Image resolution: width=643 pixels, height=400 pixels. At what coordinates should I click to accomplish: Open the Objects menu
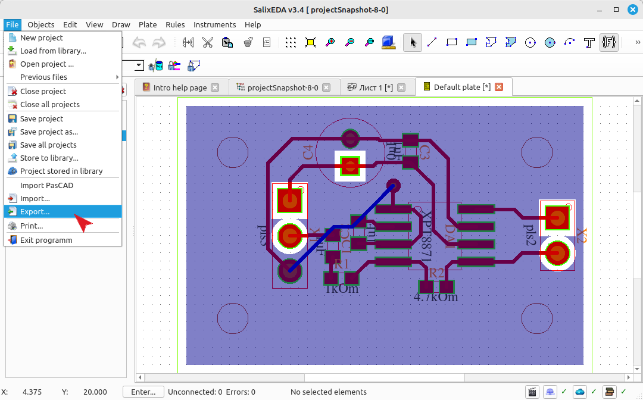tap(40, 24)
